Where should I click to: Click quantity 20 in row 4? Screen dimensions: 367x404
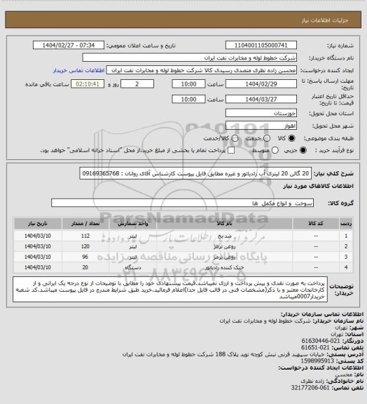pyautogui.click(x=85, y=267)
